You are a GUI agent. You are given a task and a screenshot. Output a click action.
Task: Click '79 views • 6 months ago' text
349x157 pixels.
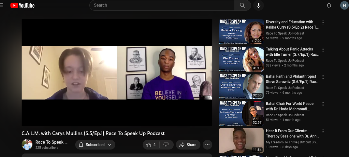coord(284,93)
